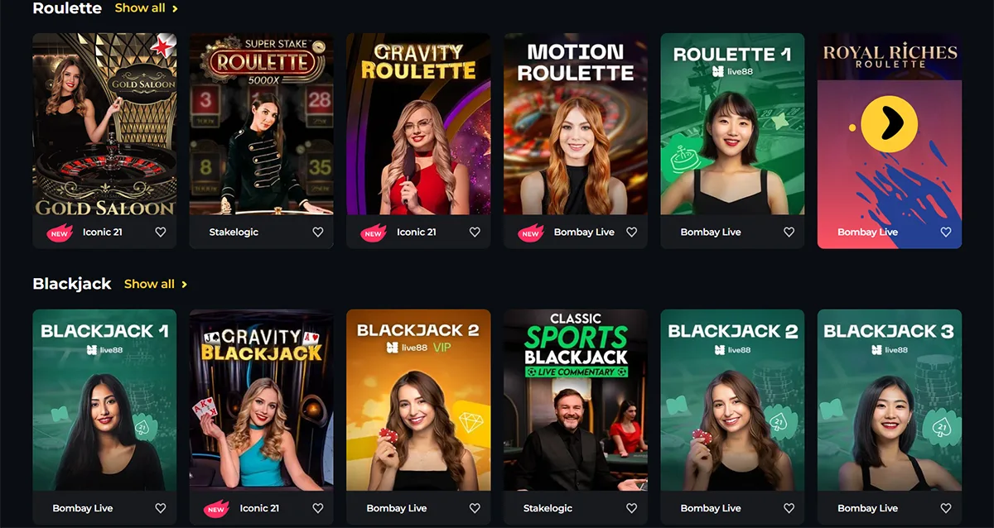Screen dimensions: 994x528
Task: Click heart icon on Blackjack 3 card
Action: tap(946, 508)
